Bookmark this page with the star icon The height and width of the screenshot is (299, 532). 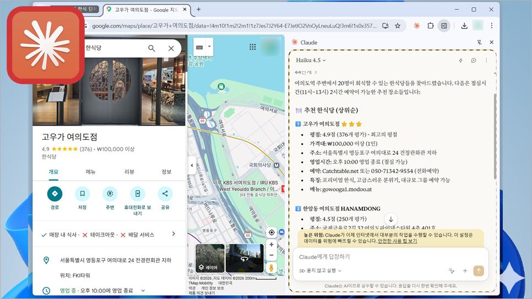[x=398, y=26]
